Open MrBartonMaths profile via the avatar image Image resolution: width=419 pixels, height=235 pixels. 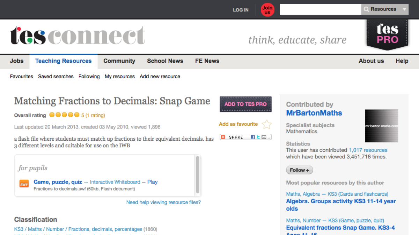[381, 126]
